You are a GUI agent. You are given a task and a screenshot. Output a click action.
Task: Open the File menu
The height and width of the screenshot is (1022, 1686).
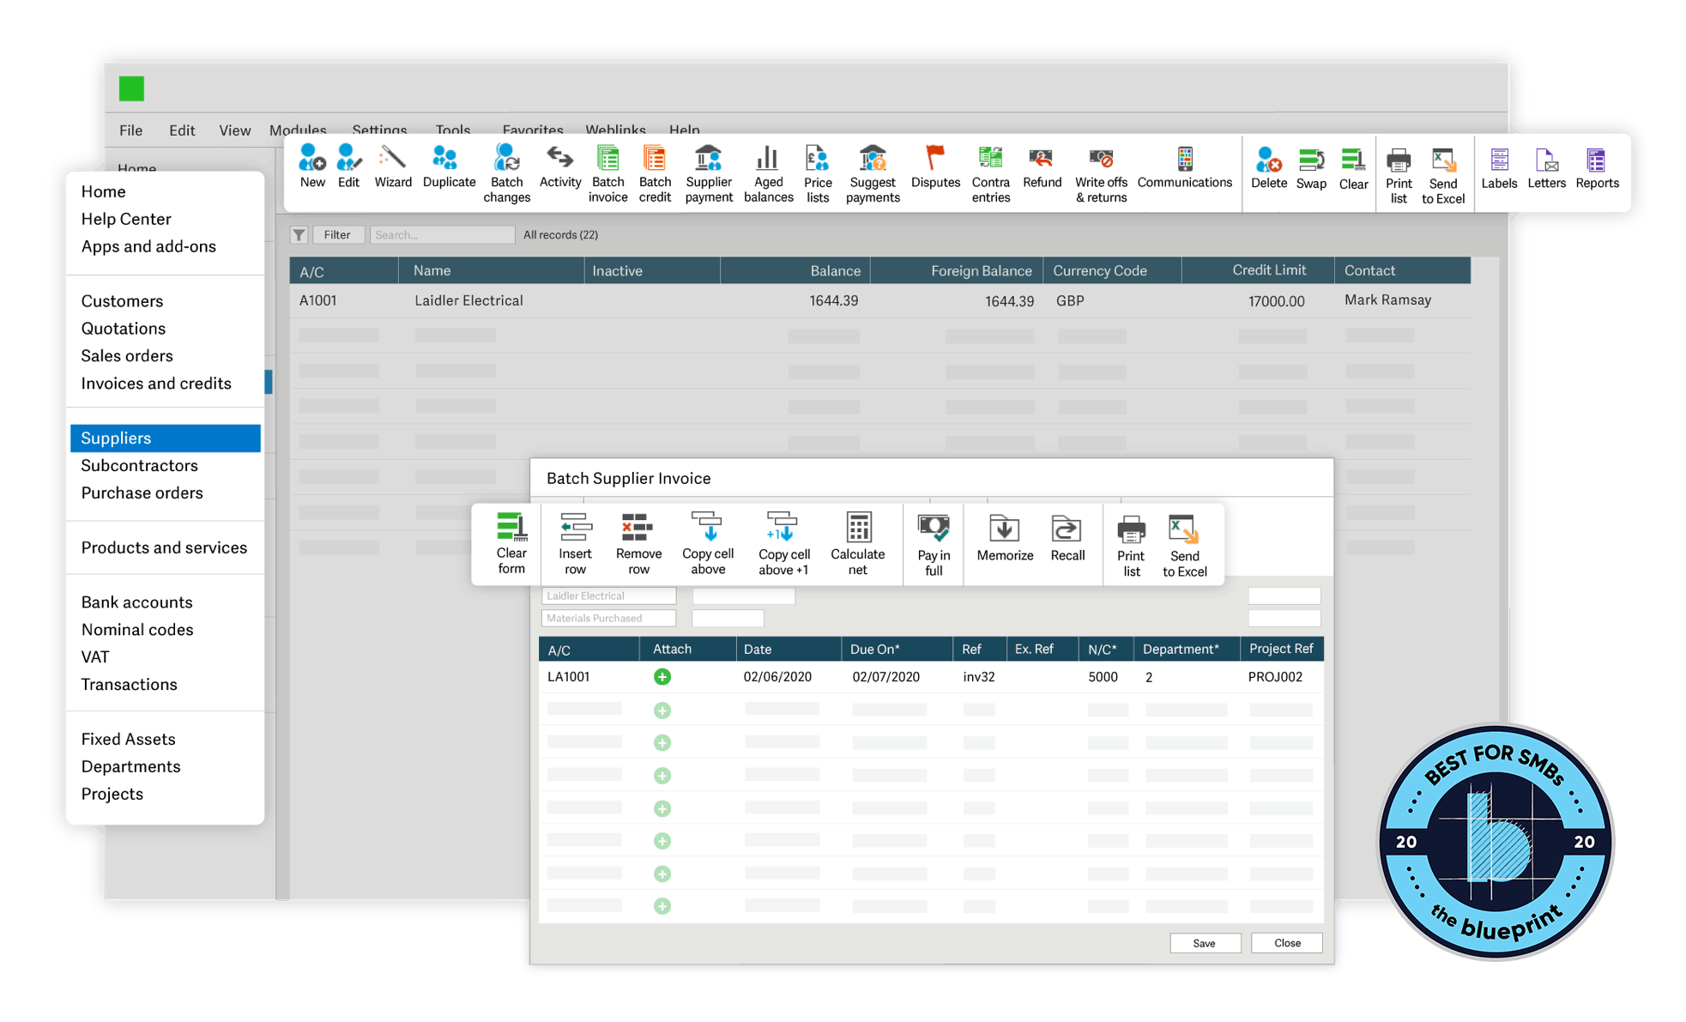coord(130,130)
